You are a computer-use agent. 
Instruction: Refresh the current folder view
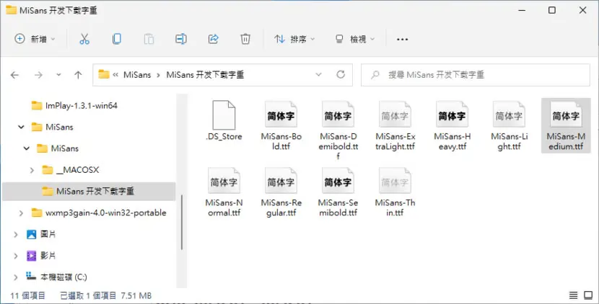pos(341,75)
